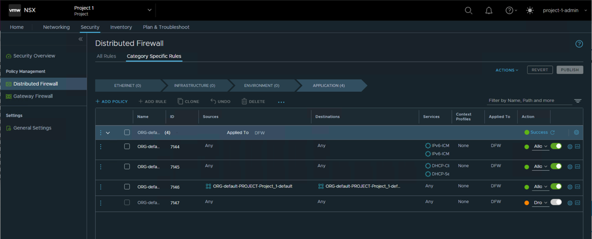This screenshot has height=239, width=592.
Task: Collapse the ORG-default policy row chevron
Action: pos(108,132)
